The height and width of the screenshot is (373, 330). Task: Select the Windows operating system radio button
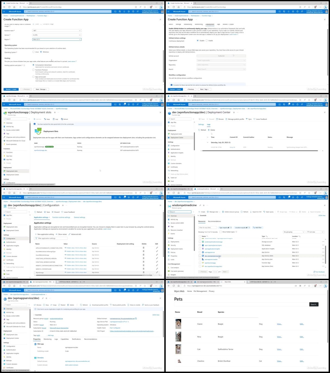pos(41,52)
